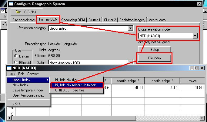Image resolution: width=207 pixels, height=122 pixels.
Task: Click the GIS files folder button
Action: click(26, 12)
